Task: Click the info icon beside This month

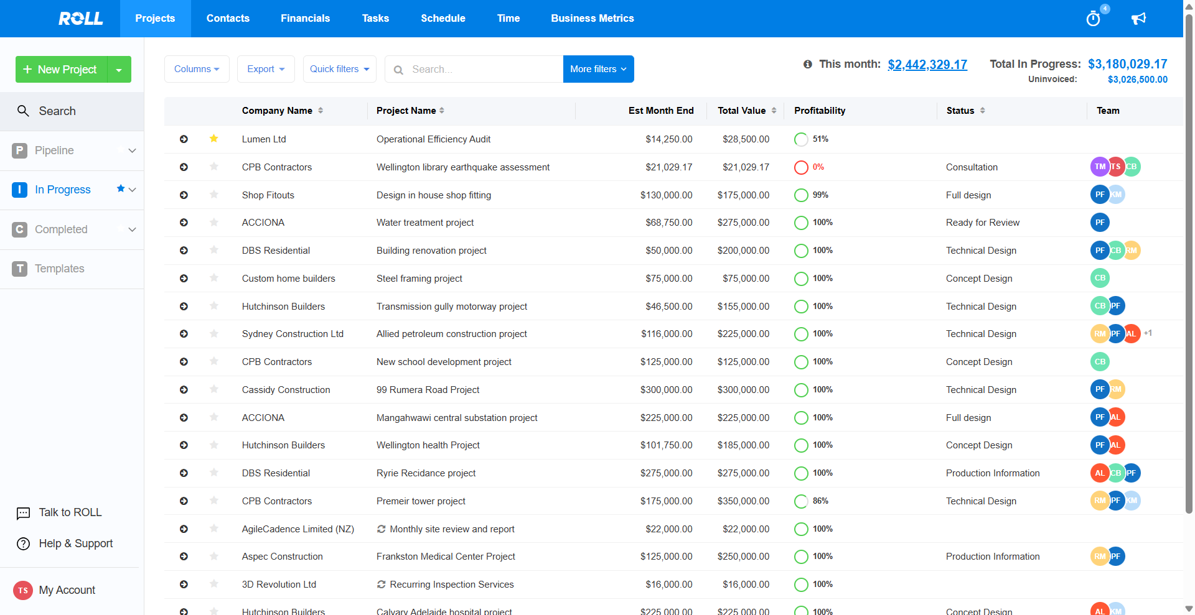Action: pos(808,64)
